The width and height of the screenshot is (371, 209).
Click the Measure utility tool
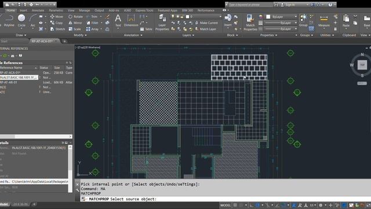(323, 21)
